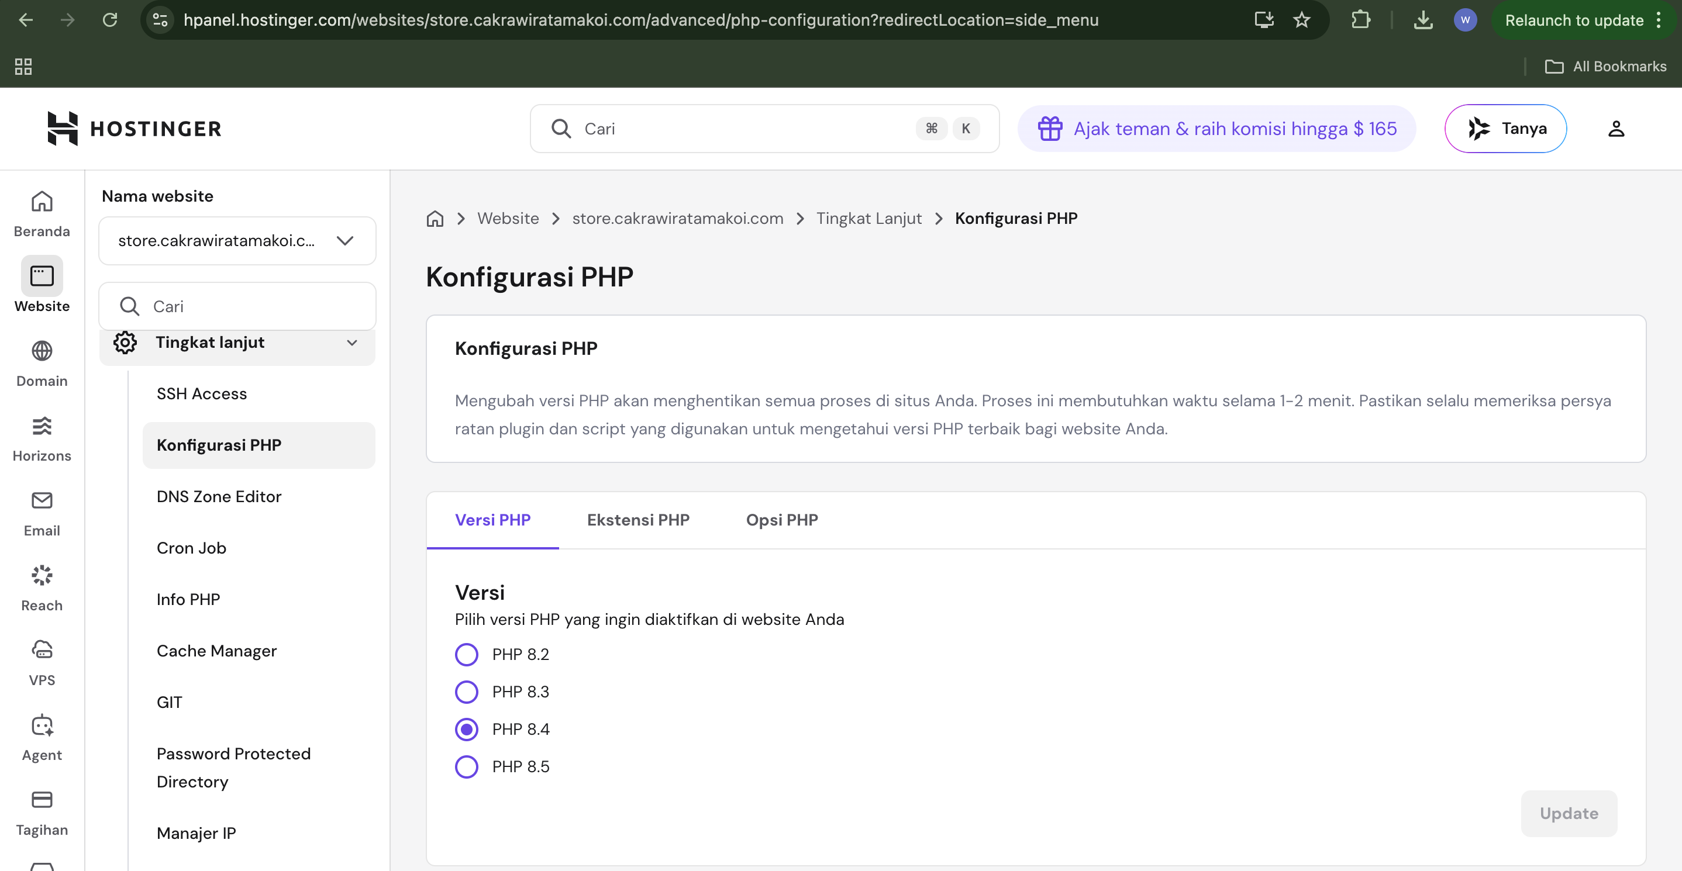
Task: Open the browser downloads icon
Action: pyautogui.click(x=1424, y=20)
